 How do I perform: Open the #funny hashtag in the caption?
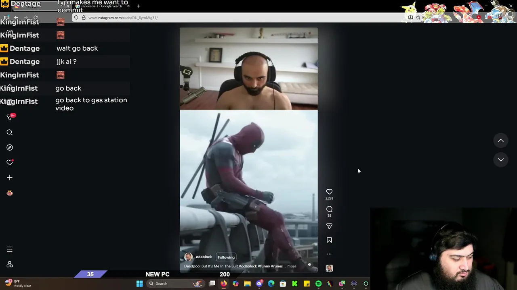(x=264, y=266)
